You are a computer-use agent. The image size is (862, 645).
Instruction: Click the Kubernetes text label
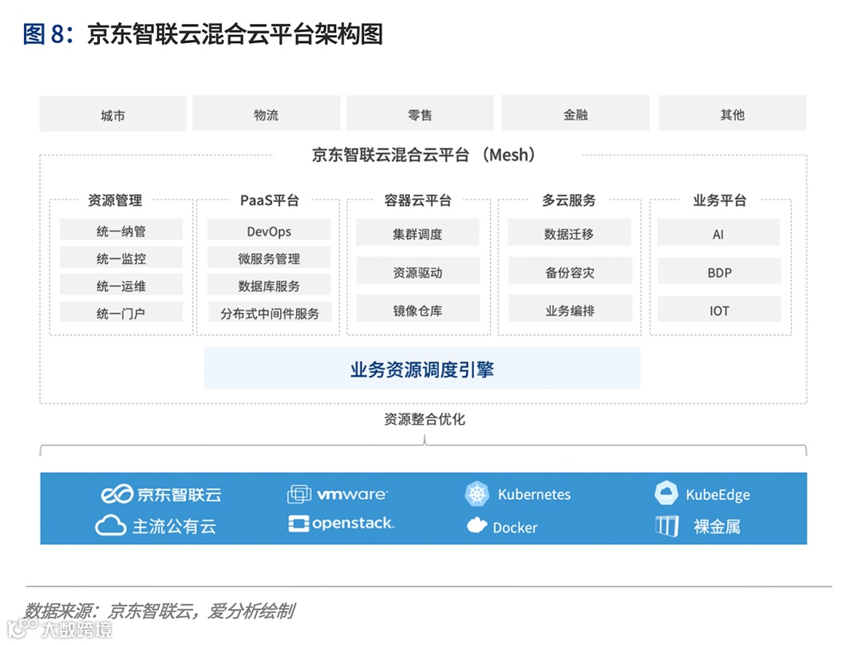click(x=534, y=494)
